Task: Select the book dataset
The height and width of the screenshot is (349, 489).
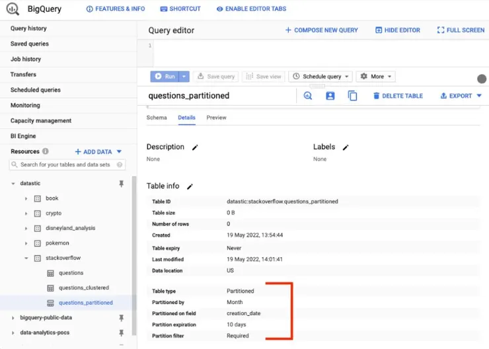Action: click(52, 198)
